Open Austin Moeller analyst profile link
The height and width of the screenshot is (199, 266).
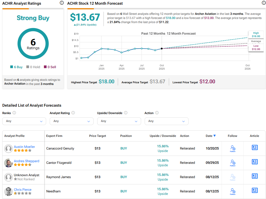coord(24,147)
